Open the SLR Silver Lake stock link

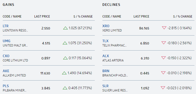click(x=105, y=86)
